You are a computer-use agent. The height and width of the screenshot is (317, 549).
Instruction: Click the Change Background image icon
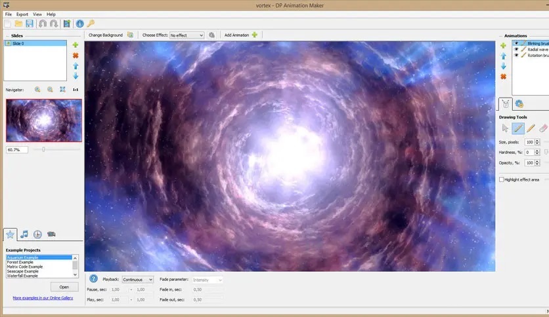(x=130, y=35)
